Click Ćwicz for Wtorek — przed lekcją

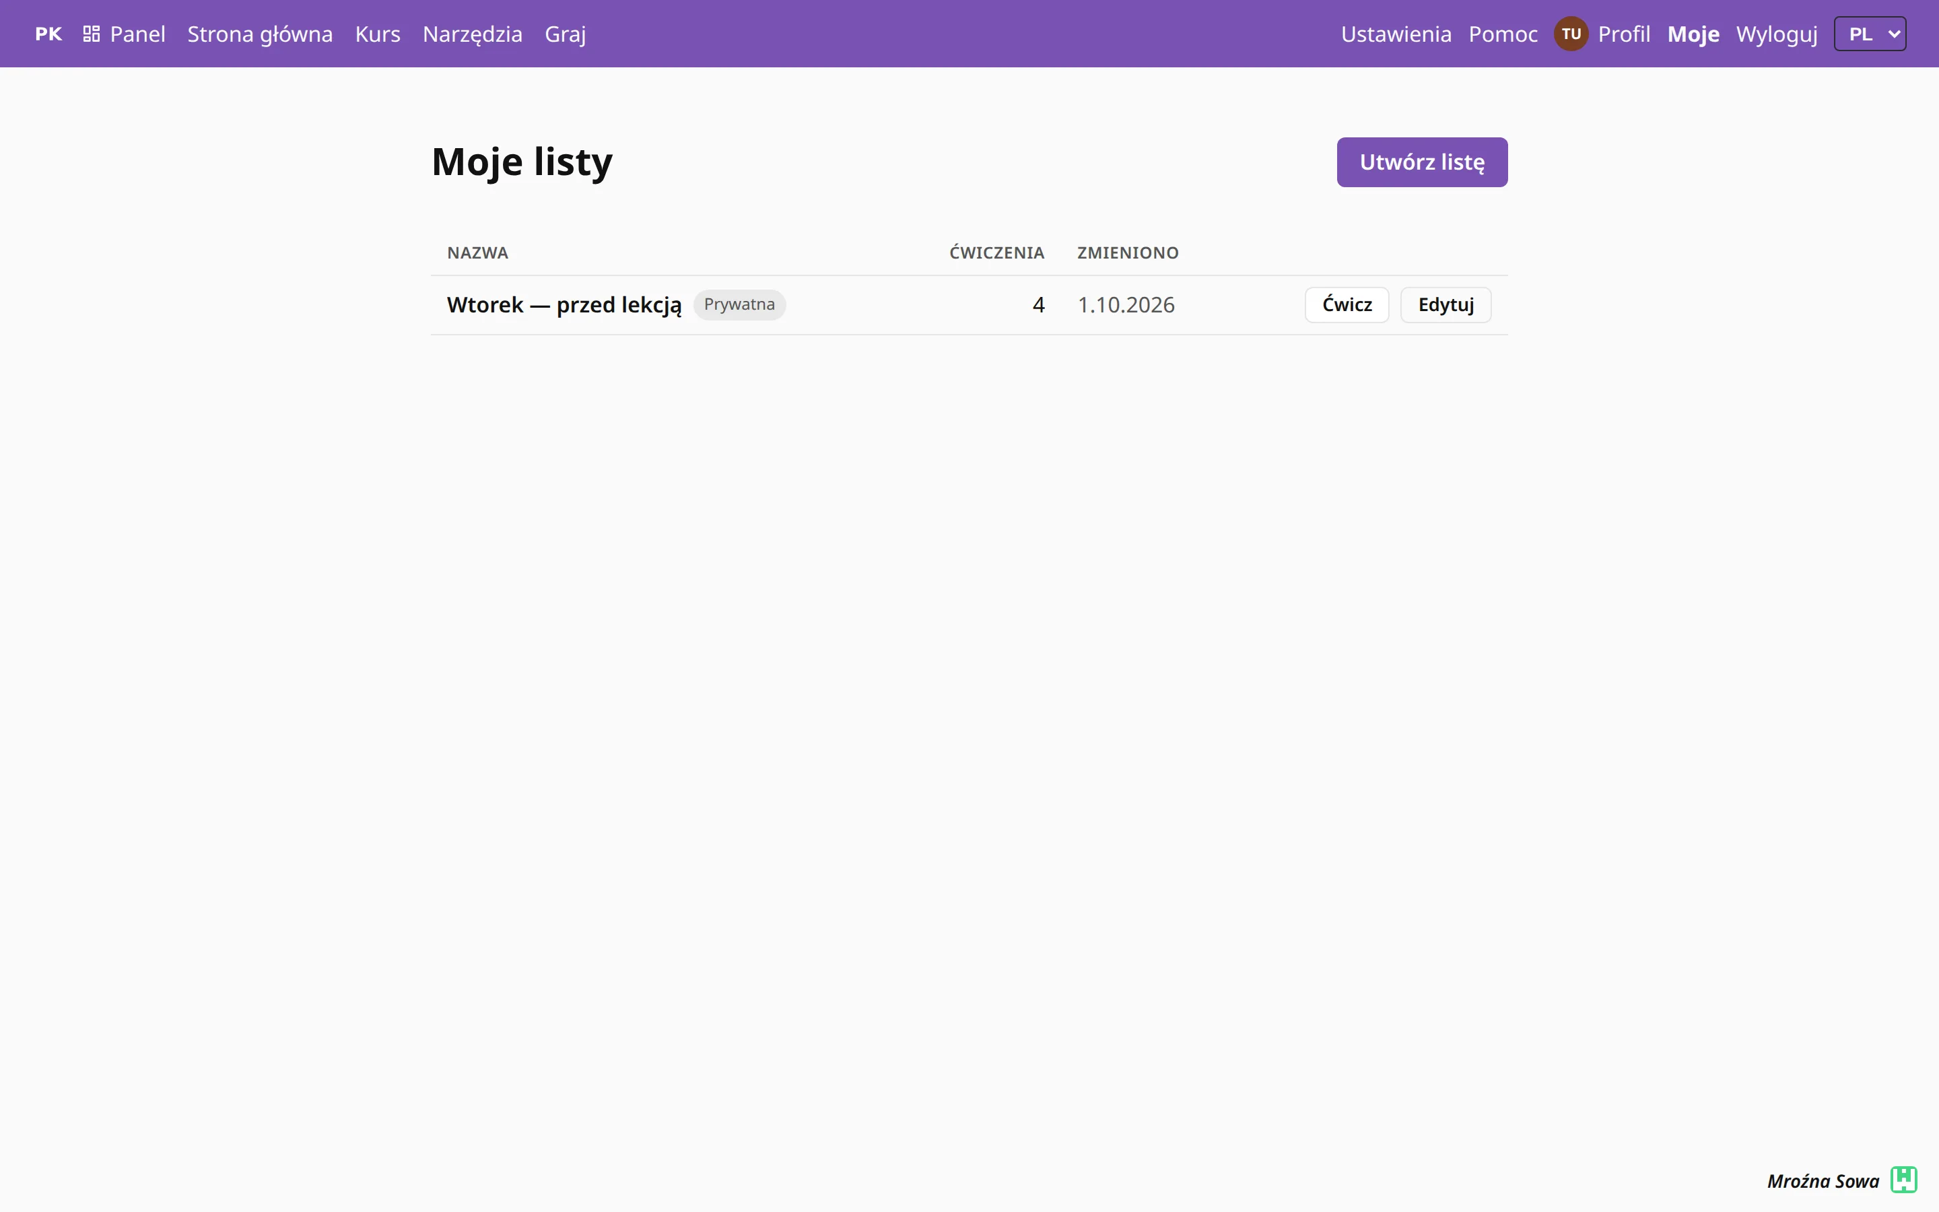(1346, 304)
